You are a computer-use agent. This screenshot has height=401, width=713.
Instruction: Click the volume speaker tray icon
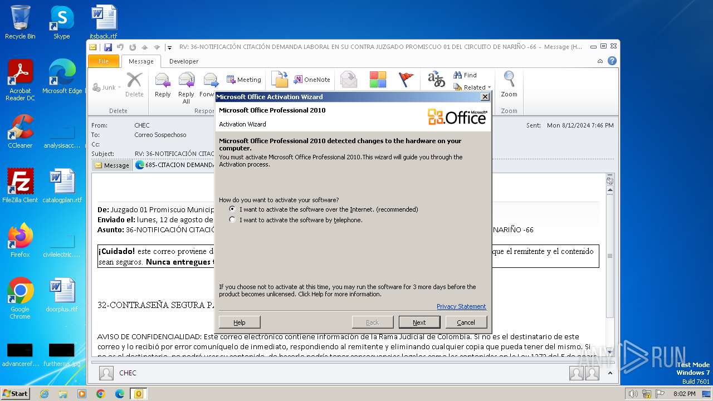tap(633, 394)
